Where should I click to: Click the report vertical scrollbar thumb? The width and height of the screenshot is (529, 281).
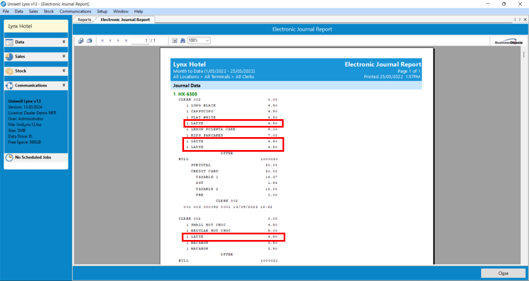tap(523, 55)
